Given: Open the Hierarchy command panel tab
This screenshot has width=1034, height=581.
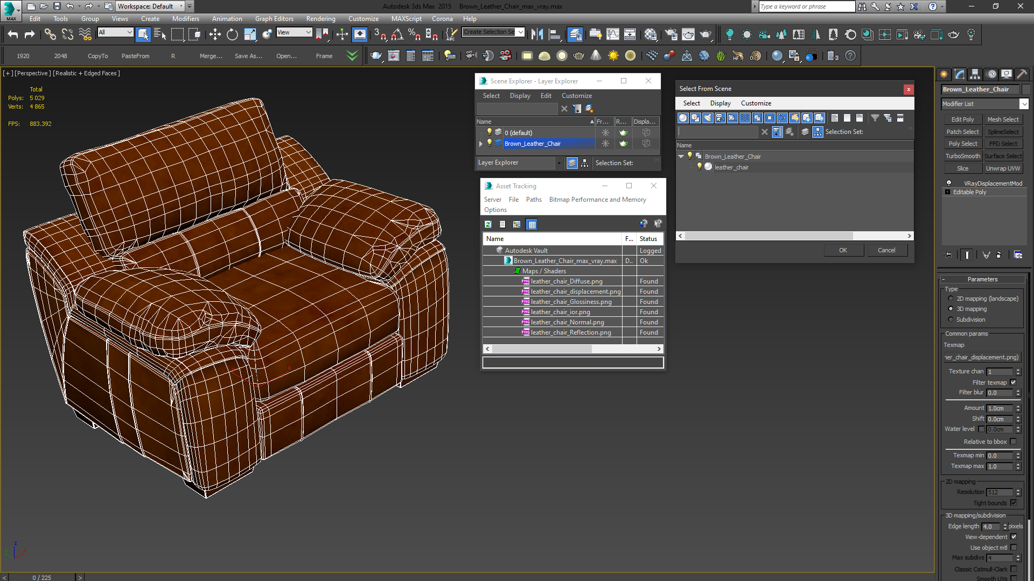Looking at the screenshot, I should (x=975, y=74).
